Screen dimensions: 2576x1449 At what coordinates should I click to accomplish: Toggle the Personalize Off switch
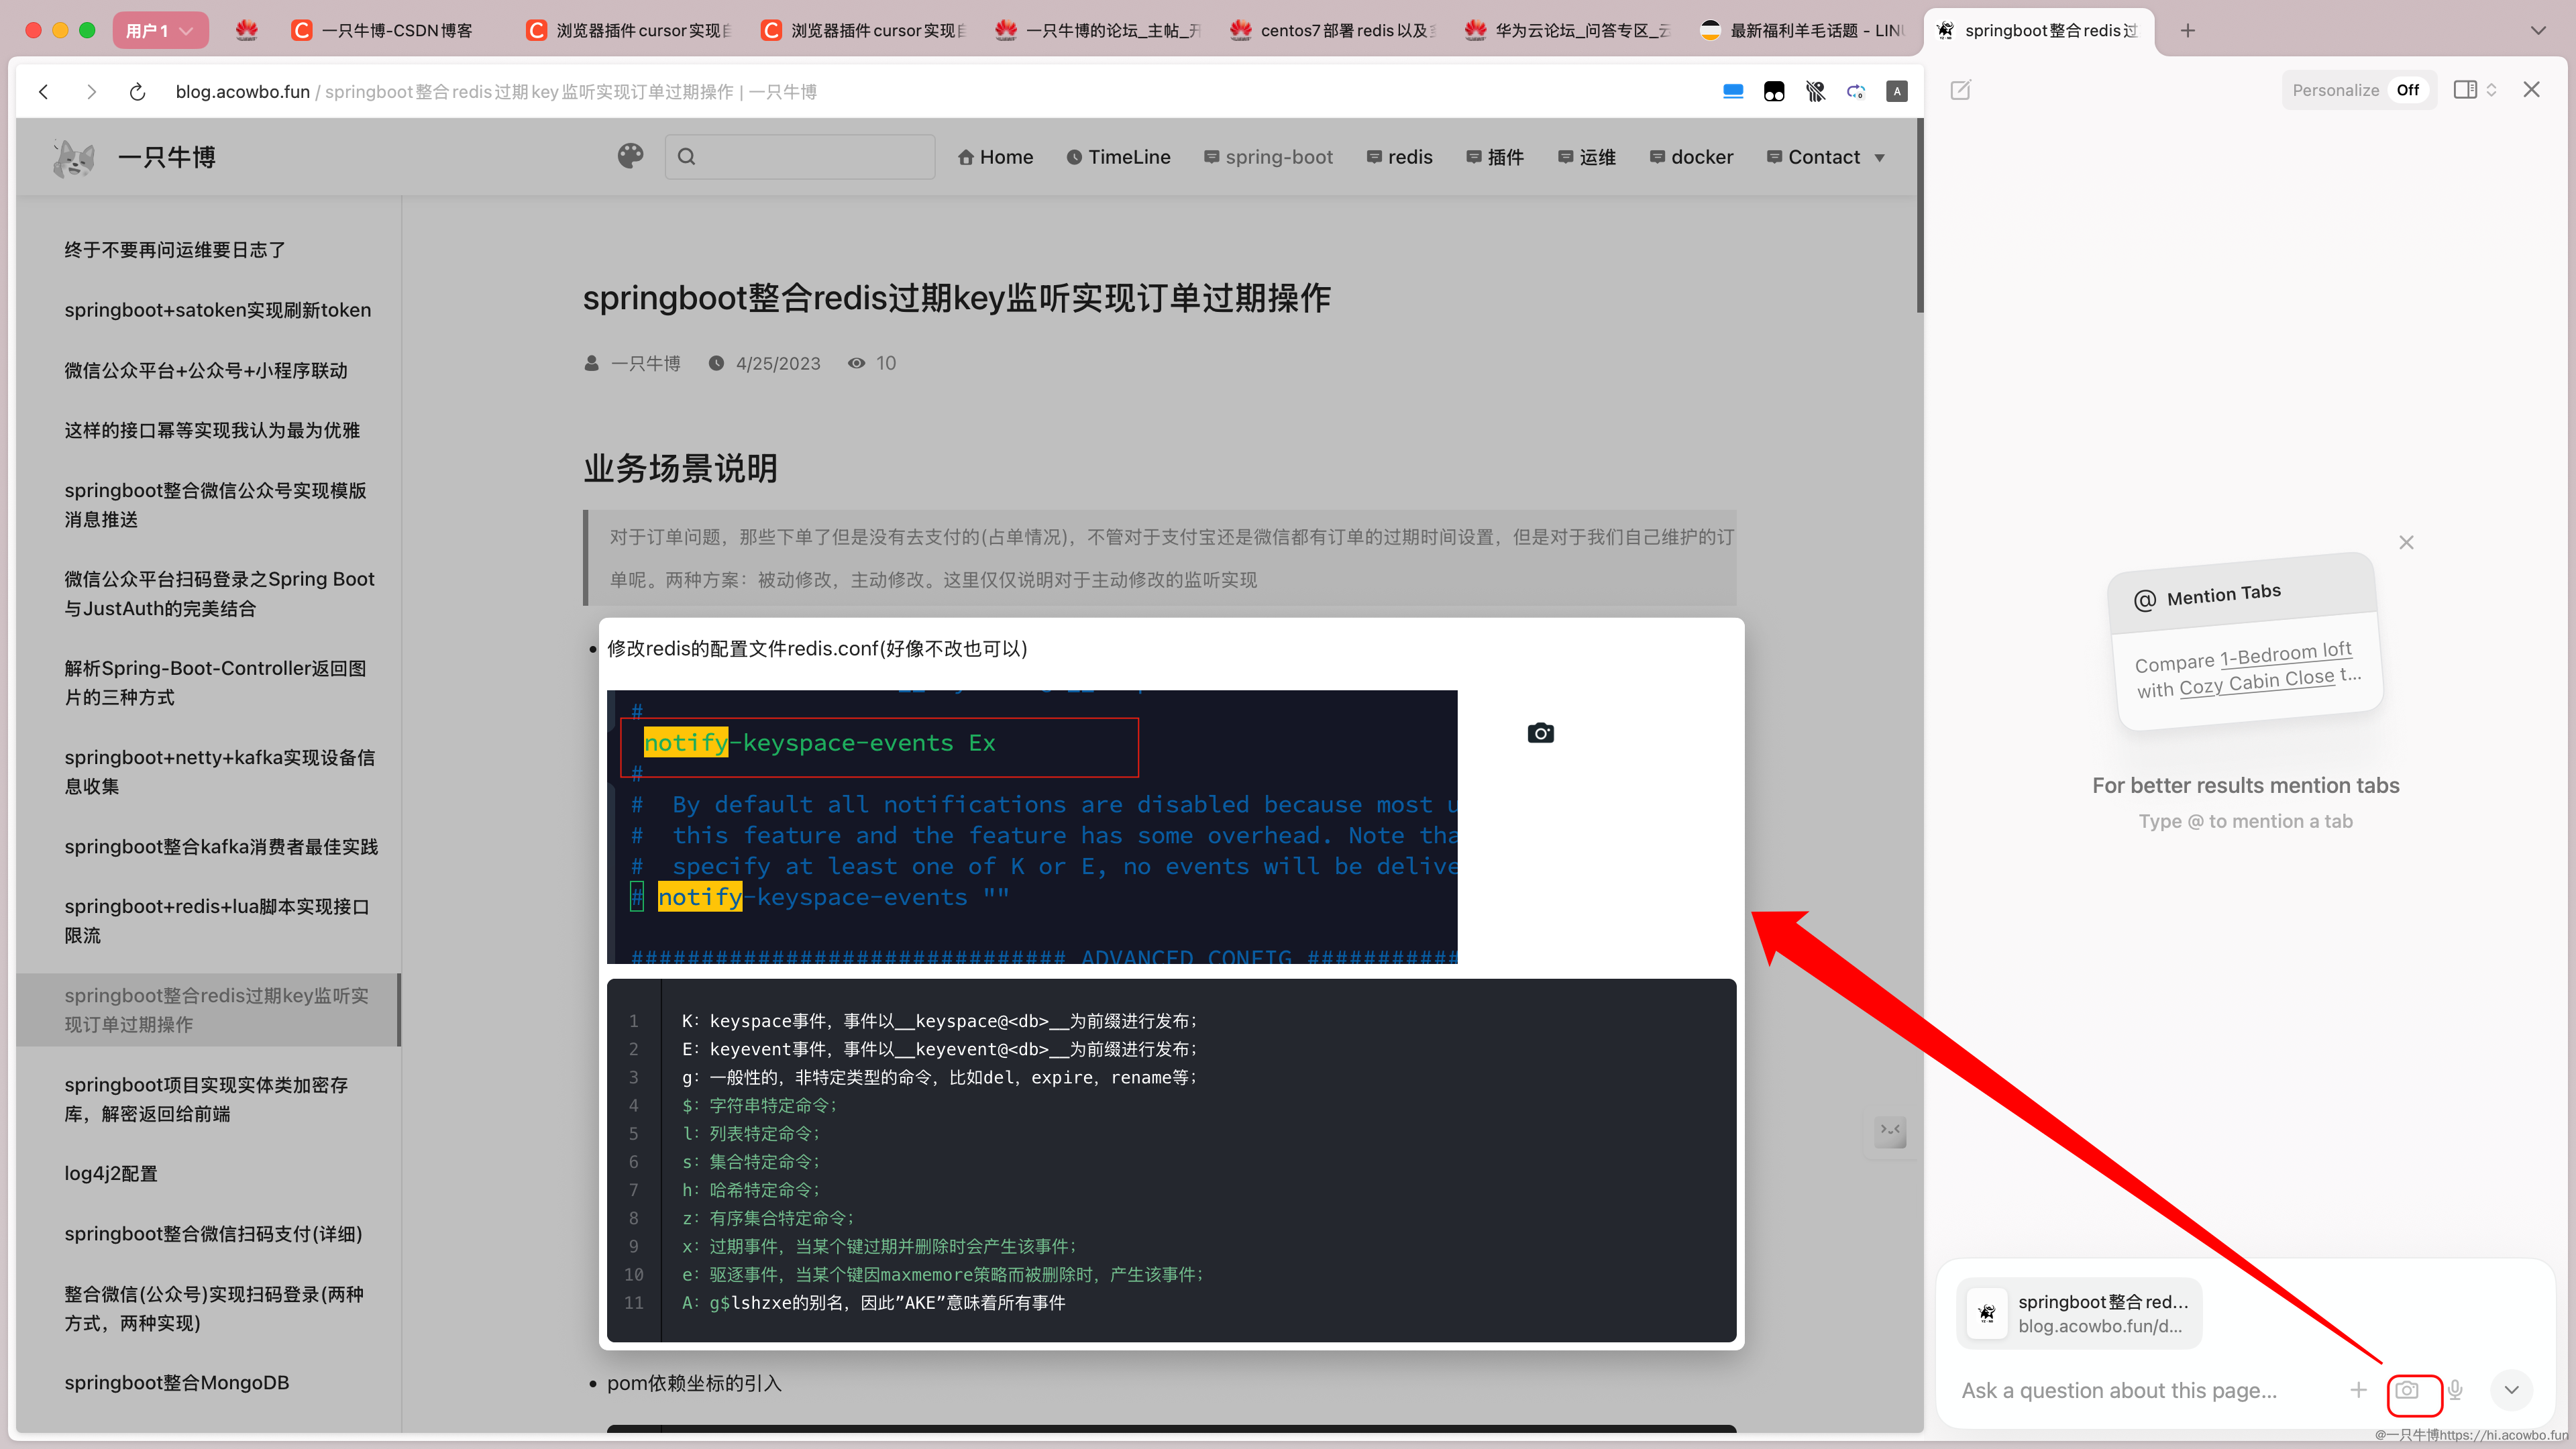click(2407, 90)
